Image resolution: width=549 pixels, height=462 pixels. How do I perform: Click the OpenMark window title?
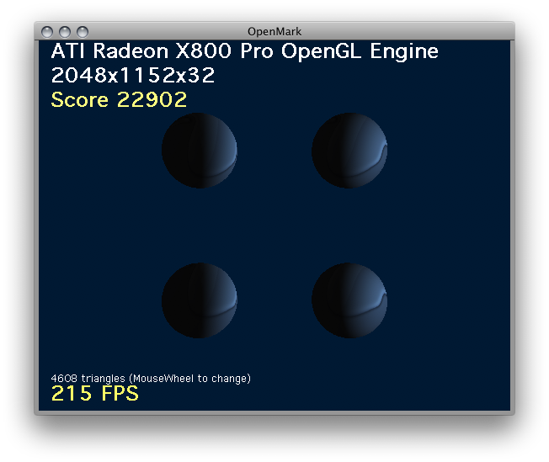click(x=274, y=32)
